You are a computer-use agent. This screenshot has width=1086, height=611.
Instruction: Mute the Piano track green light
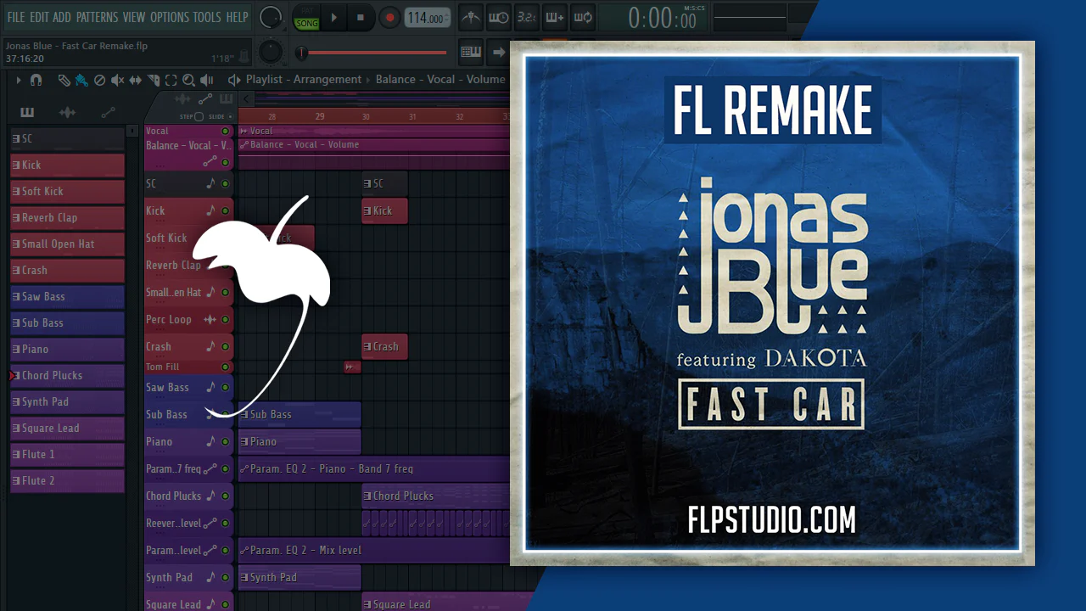tap(226, 441)
